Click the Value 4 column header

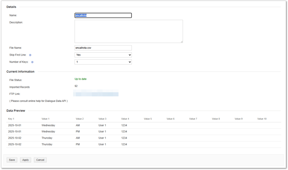coord(125,119)
